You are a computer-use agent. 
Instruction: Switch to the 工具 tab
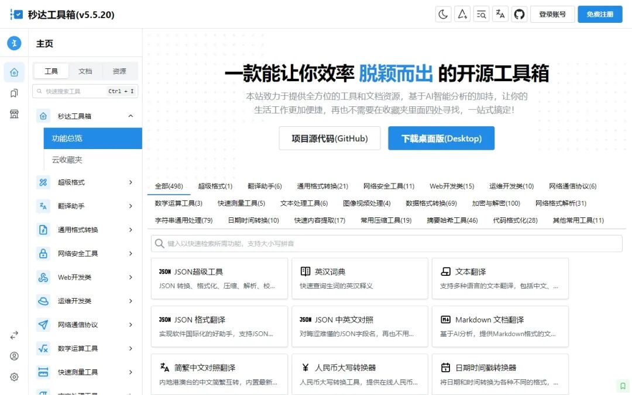click(x=51, y=71)
